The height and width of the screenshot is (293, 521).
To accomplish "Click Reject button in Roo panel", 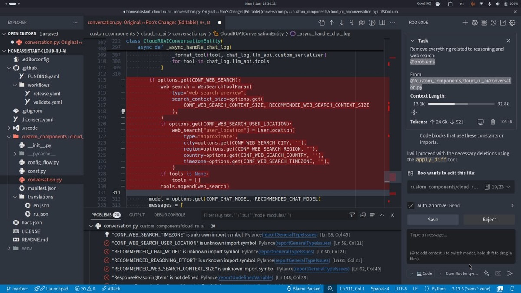I will [489, 220].
